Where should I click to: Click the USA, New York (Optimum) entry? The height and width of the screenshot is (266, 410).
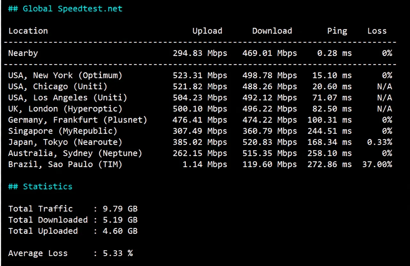click(x=65, y=75)
